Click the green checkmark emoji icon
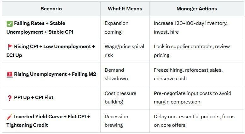Image resolution: width=245 pixels, height=134 pixels. point(9,24)
